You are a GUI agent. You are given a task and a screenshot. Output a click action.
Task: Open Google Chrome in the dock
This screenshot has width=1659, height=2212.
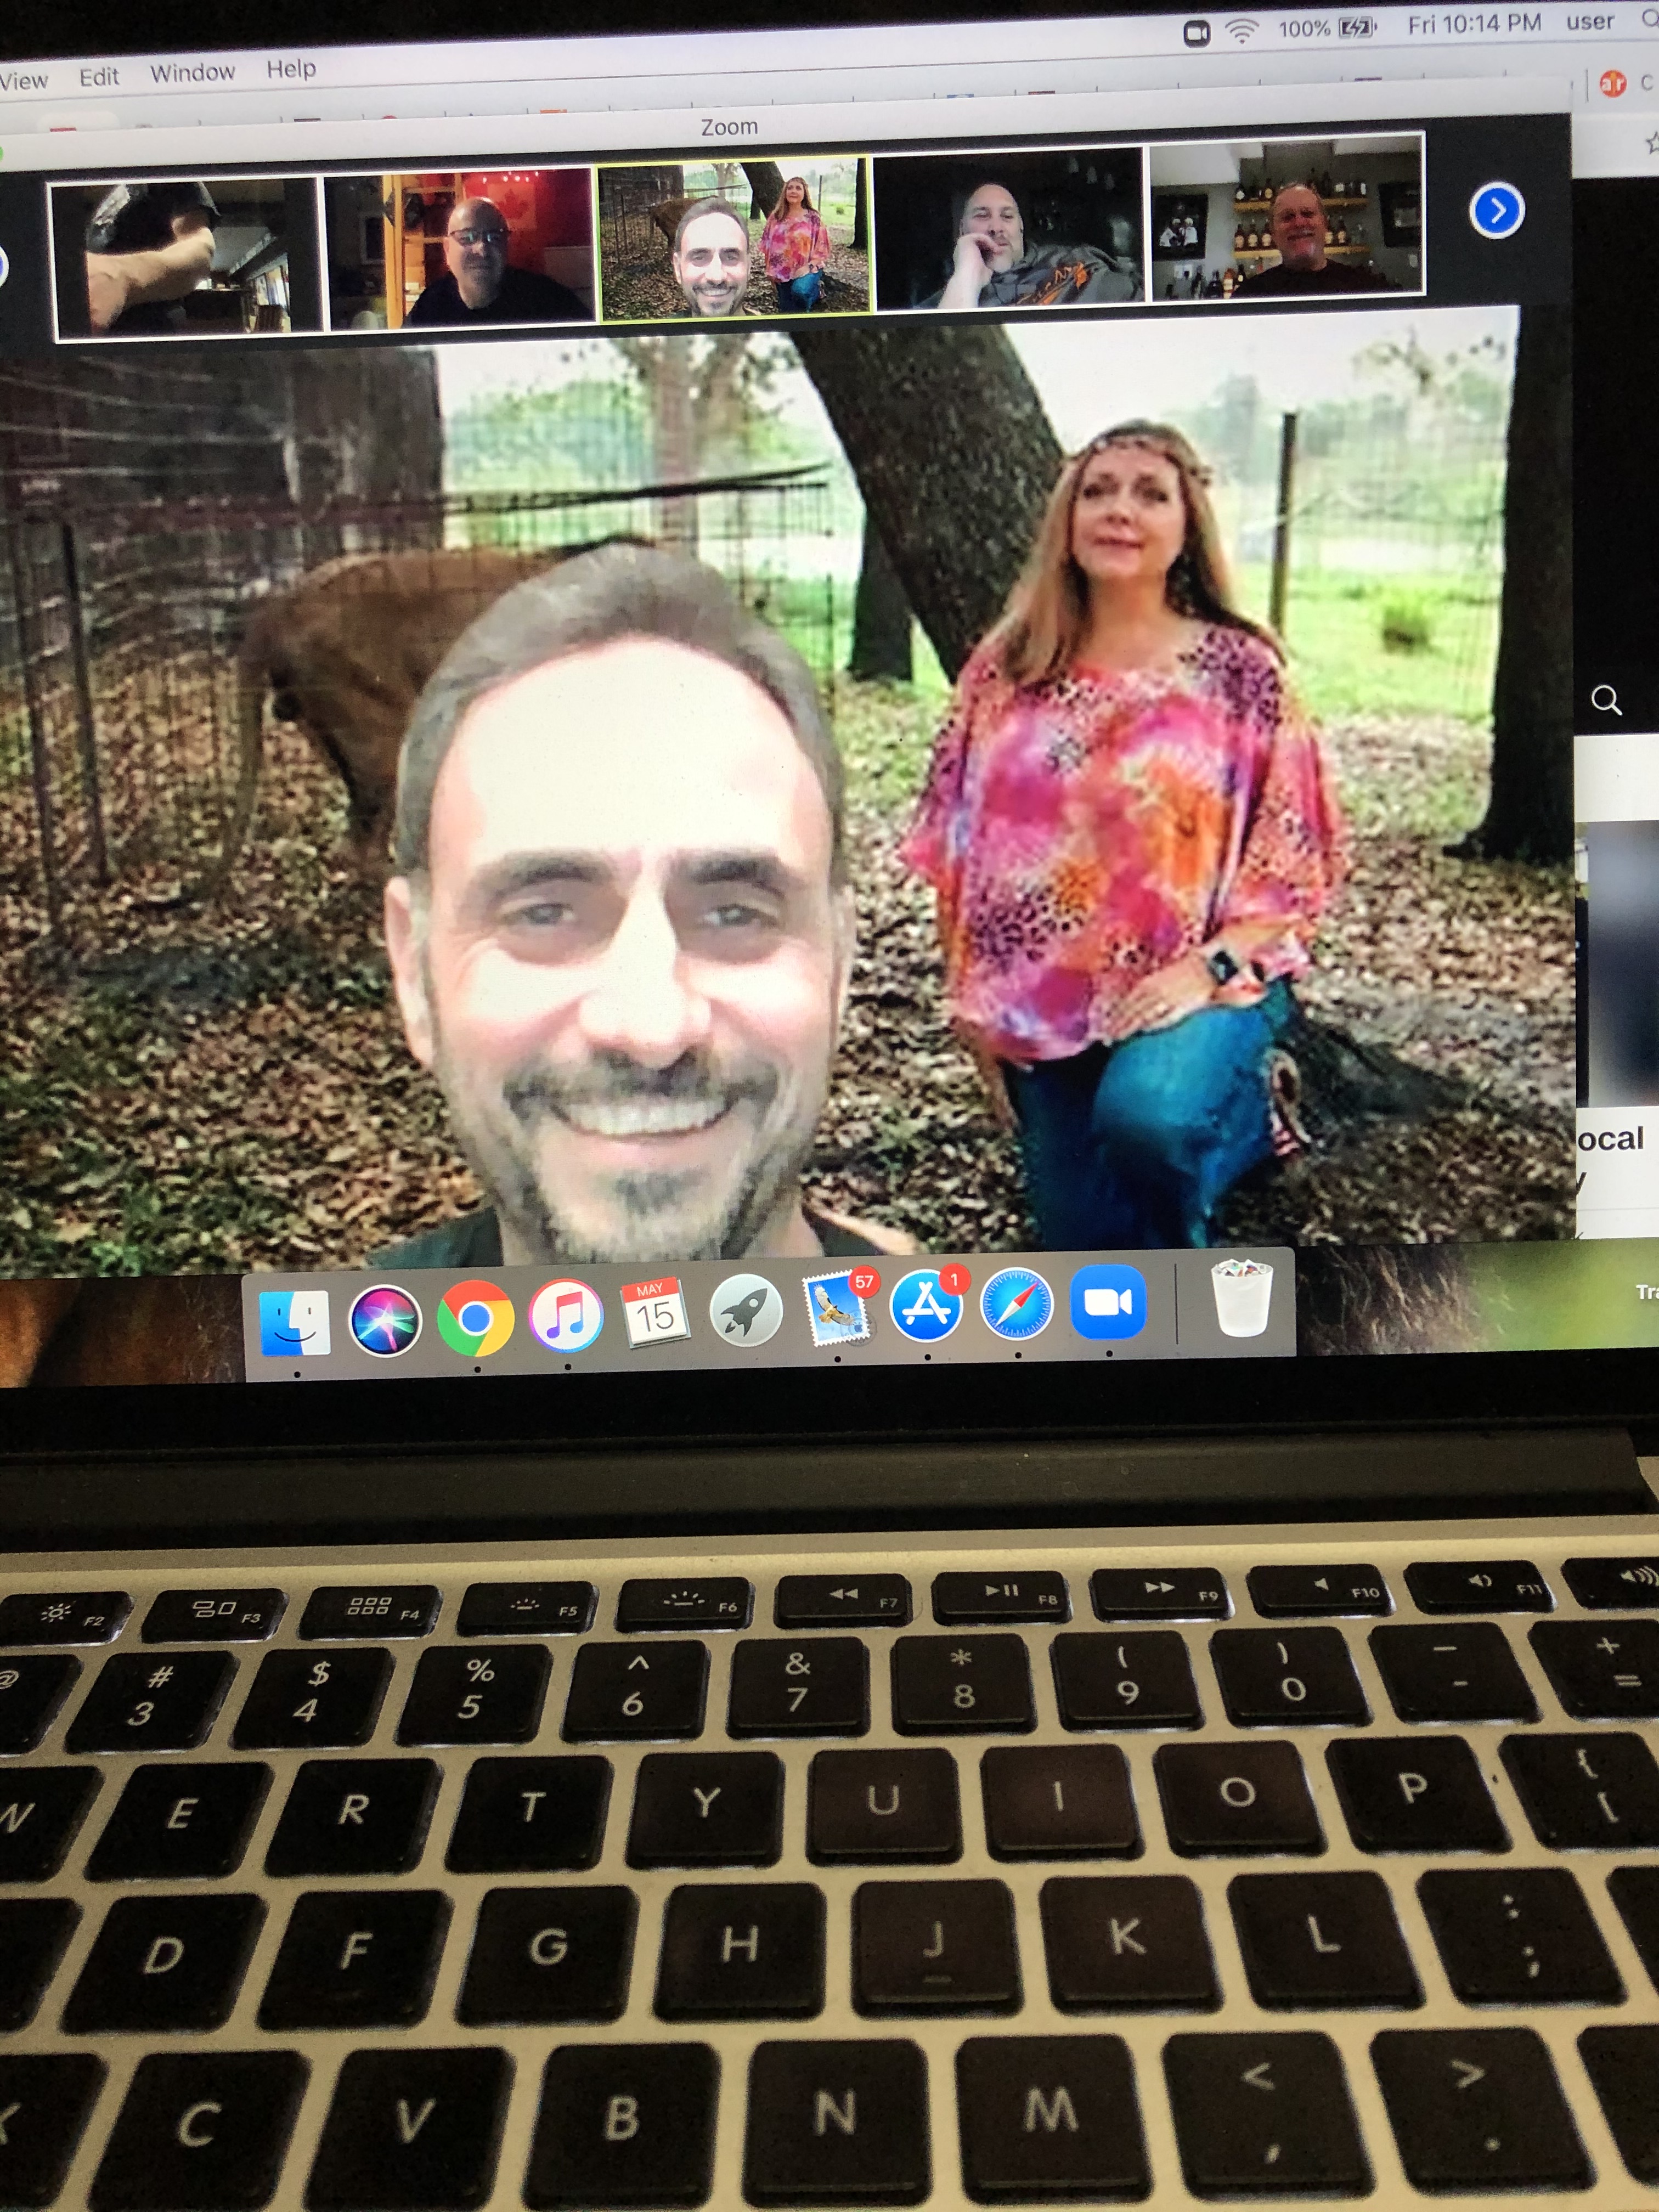point(475,1318)
